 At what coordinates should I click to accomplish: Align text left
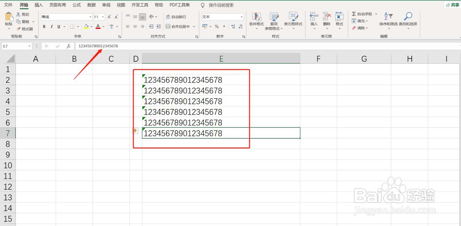coord(128,27)
